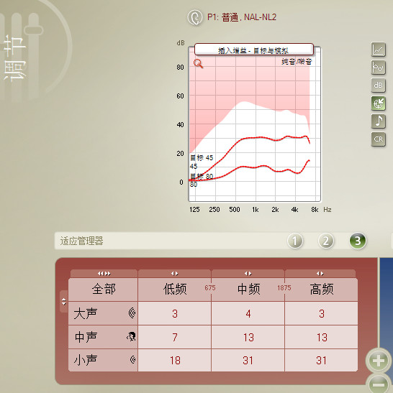Select adaptation manager level 2

pos(325,241)
